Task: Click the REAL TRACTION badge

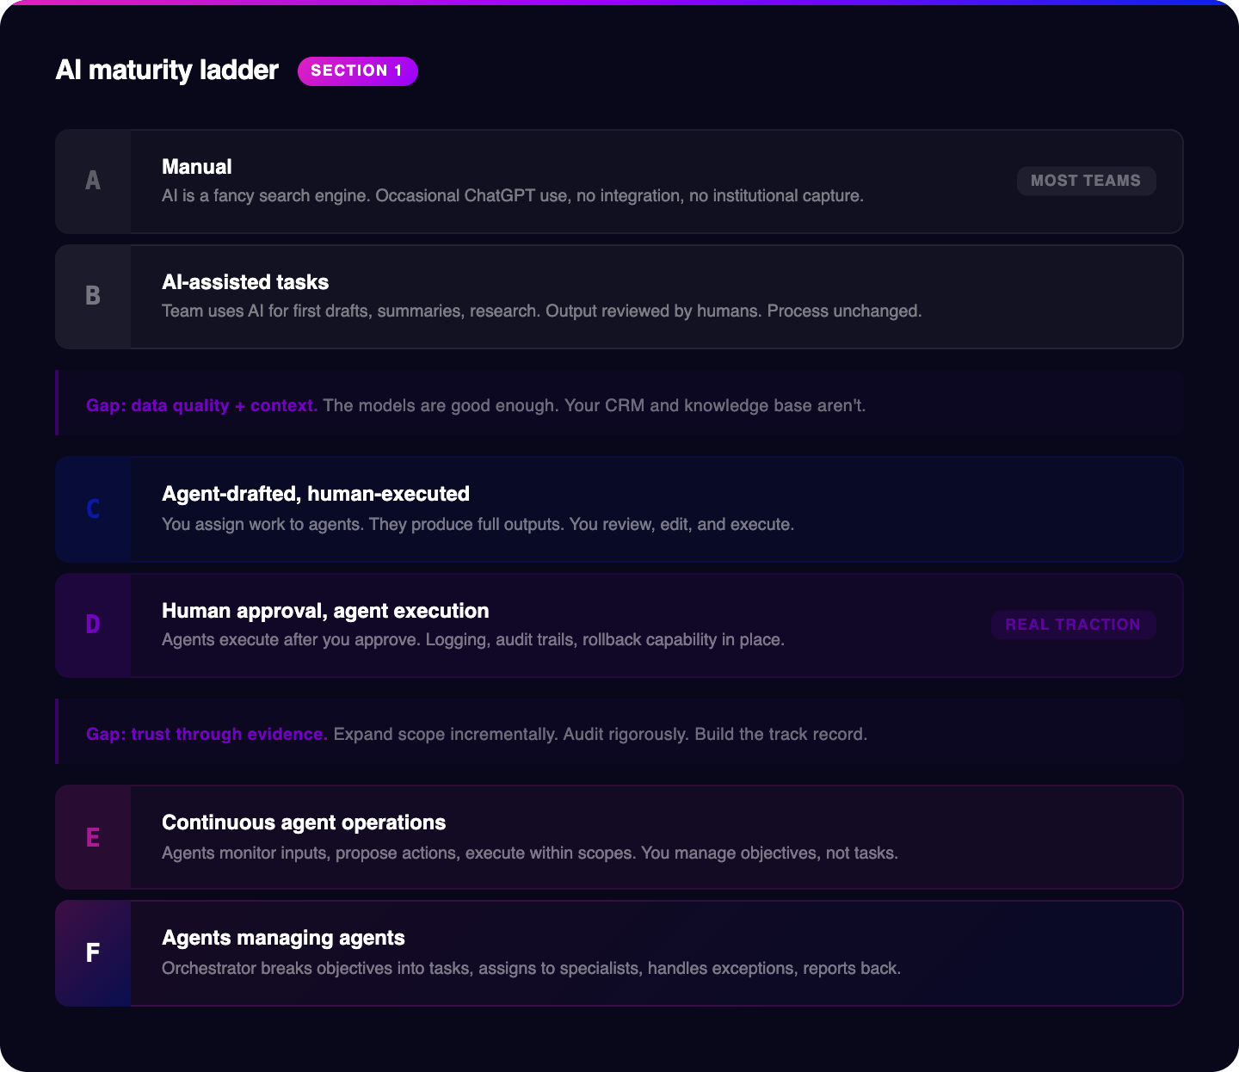Action: tap(1073, 625)
